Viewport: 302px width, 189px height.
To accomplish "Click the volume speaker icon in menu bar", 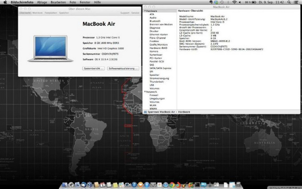I will click(x=240, y=2).
